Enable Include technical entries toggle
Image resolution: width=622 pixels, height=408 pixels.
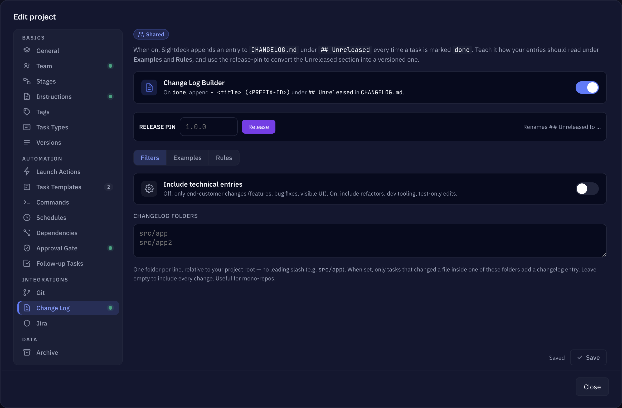(x=587, y=189)
